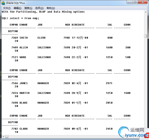Click the first DEPTNO header
Screen dimensions: 149x140
click(x=13, y=31)
